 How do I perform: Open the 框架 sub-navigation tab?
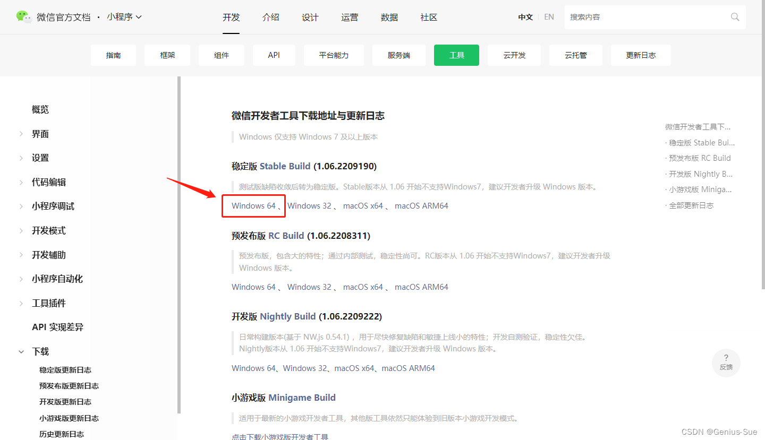[167, 55]
